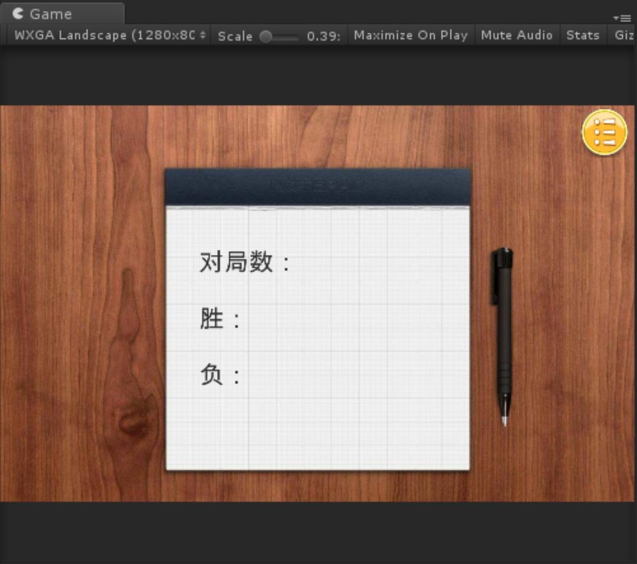Click the Unity icon on the Game tab
637x564 pixels.
tap(18, 13)
